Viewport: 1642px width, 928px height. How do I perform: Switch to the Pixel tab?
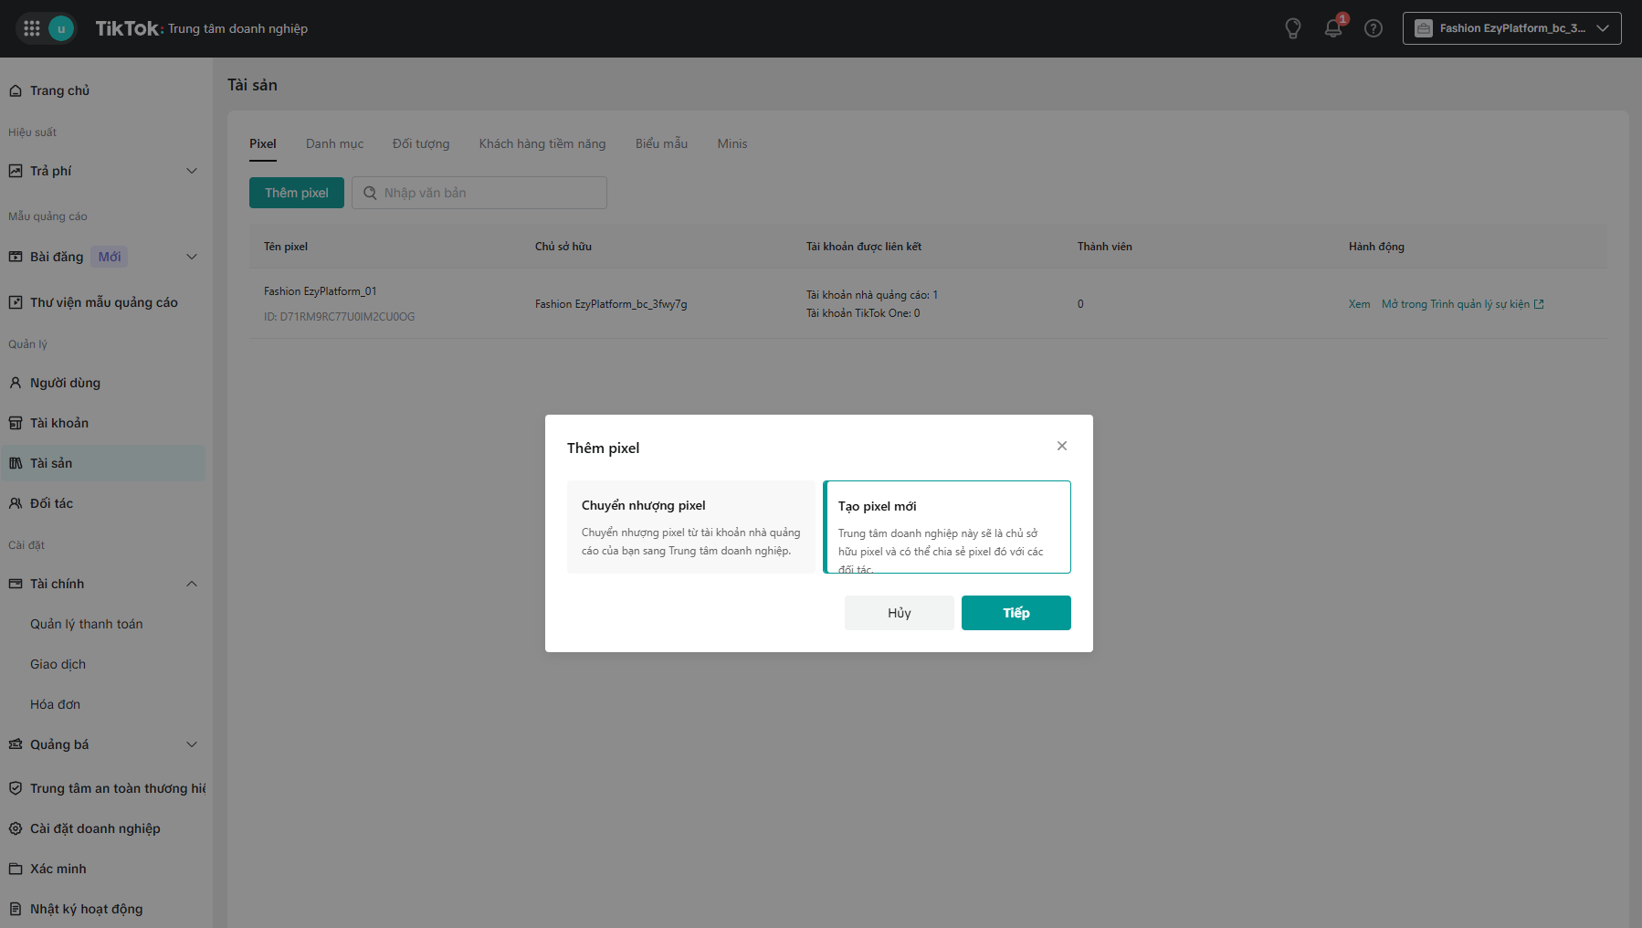(263, 143)
